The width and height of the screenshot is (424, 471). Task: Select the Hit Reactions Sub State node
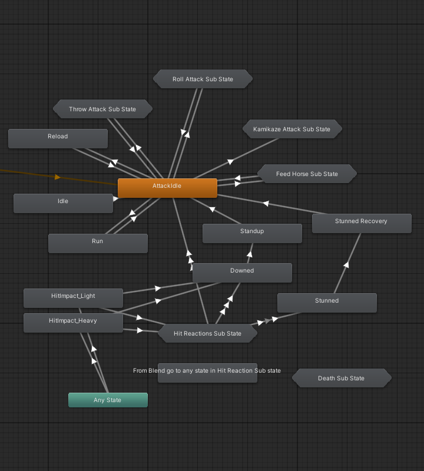(207, 334)
